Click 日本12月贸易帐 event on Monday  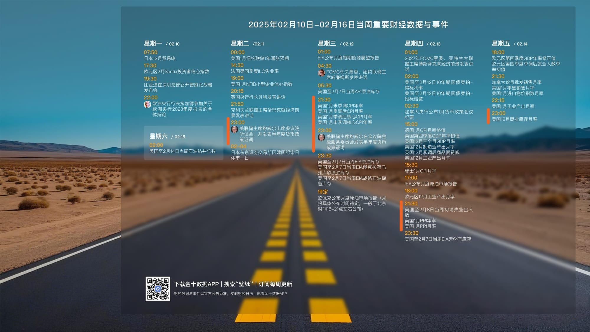[160, 58]
